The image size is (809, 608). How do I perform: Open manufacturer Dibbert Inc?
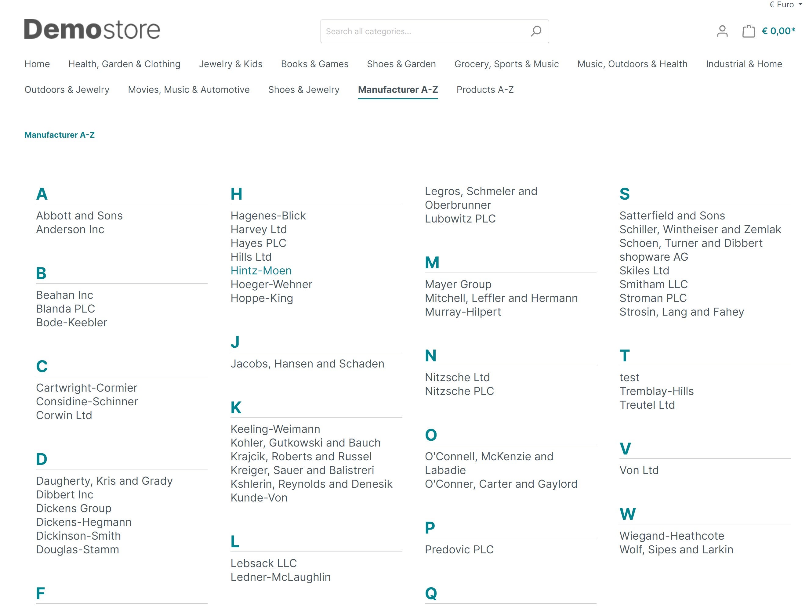point(65,495)
